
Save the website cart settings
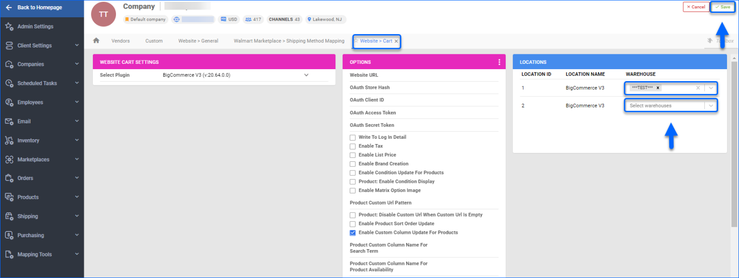[x=723, y=7]
